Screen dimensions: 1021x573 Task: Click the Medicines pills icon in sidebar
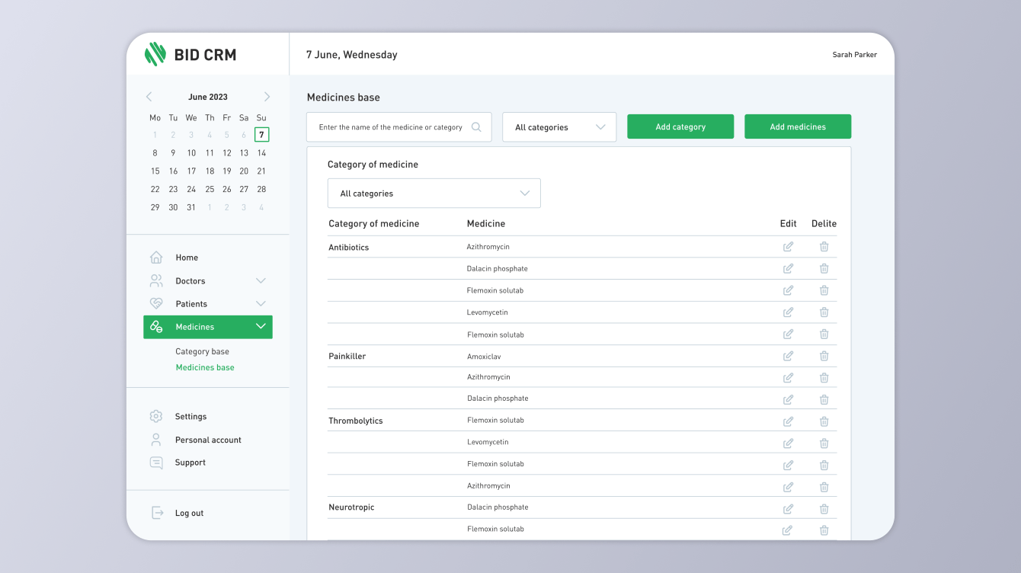pos(156,327)
